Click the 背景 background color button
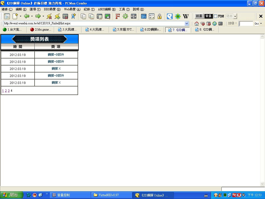Screen dimensions: 265x199 (208, 16)
